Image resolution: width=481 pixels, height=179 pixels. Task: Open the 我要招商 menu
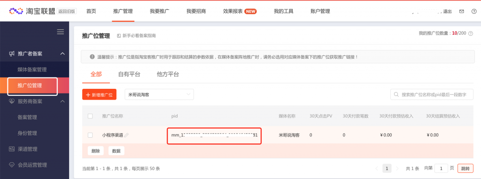pyautogui.click(x=196, y=11)
